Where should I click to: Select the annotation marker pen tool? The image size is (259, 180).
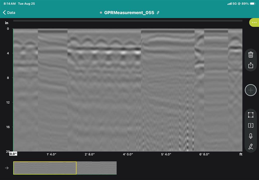(250, 147)
